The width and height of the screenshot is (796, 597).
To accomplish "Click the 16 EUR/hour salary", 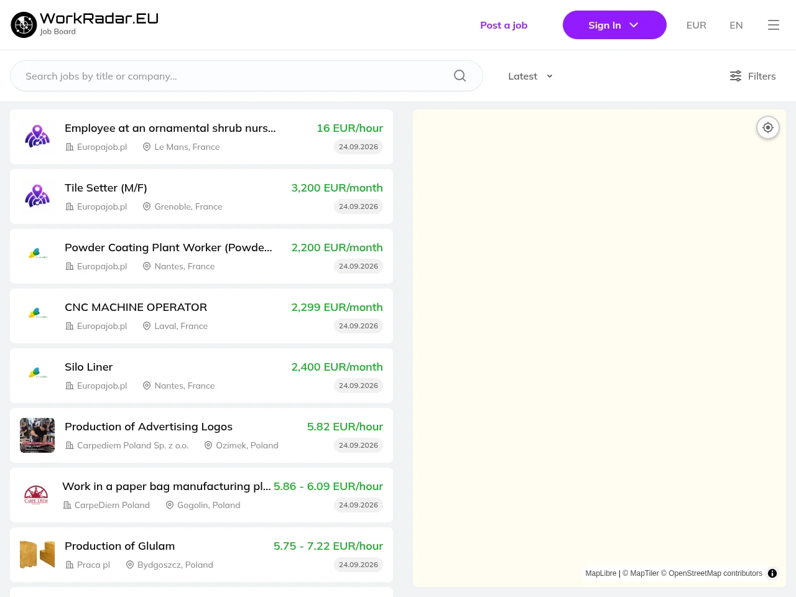I will coord(349,128).
